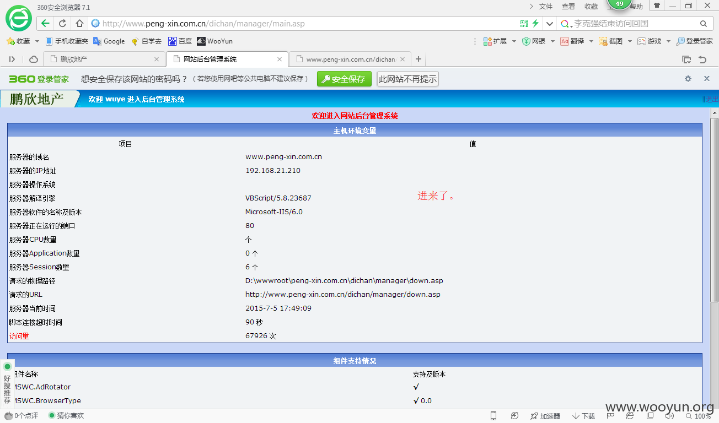This screenshot has height=423, width=719.
Task: Expand the 收藏 bookmarks dropdown arrow
Action: pyautogui.click(x=37, y=41)
